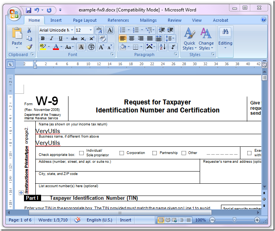Show paragraph marks and hidden symbols
Viewport: 275px width, 231px height.
pos(173,47)
